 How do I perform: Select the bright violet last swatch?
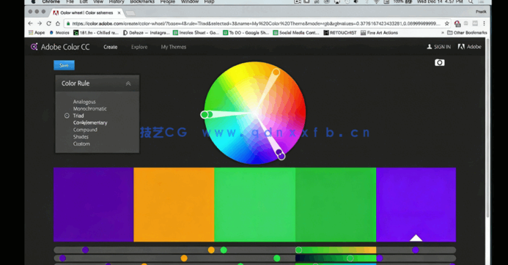pos(416,204)
